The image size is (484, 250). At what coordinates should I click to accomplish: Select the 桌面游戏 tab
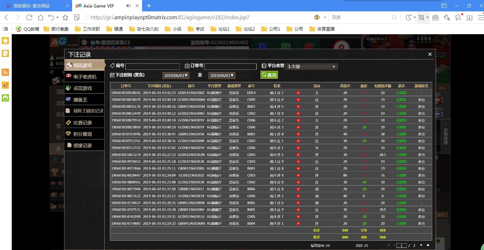point(85,88)
